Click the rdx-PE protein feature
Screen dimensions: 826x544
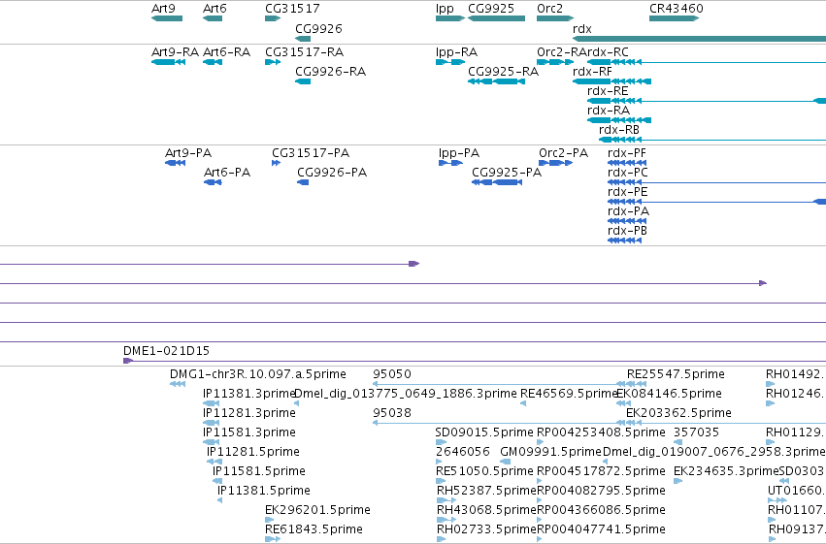pos(716,202)
